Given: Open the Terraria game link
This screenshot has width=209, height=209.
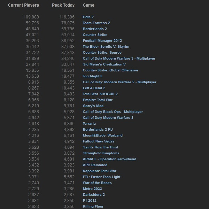Looking at the screenshot, I should click(89, 124).
